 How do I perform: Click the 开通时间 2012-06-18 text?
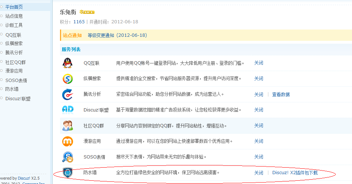[x=114, y=22]
